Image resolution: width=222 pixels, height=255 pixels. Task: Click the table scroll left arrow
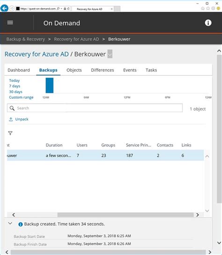14,215
